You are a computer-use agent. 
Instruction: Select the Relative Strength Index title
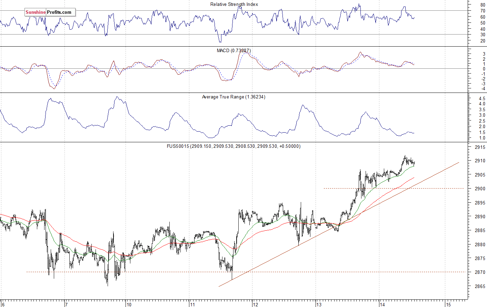[234, 4]
